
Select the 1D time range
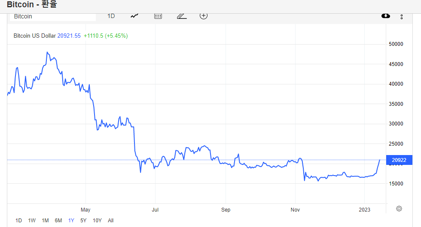click(18, 220)
